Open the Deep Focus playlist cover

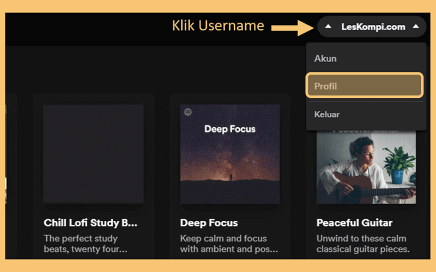(230, 154)
